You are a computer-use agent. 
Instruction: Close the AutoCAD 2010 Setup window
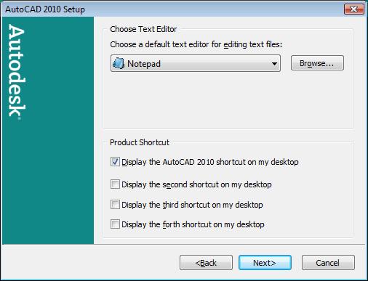click(x=353, y=9)
